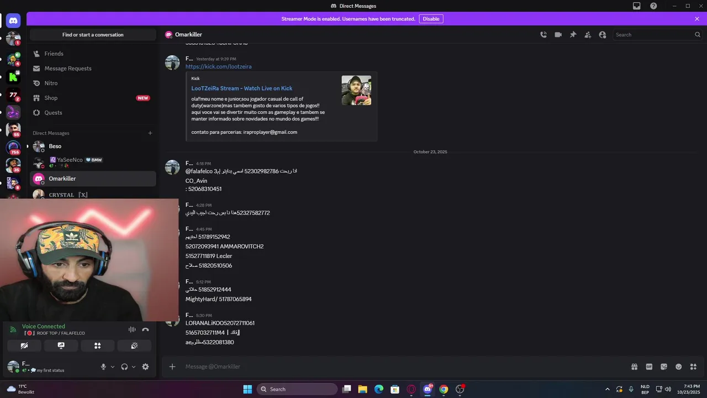Screen dimensions: 707x398
Task: Click the Windows taskbar Search box
Action: click(297, 389)
